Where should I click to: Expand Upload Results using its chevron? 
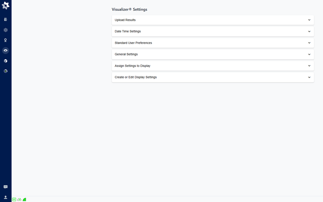tap(309, 20)
